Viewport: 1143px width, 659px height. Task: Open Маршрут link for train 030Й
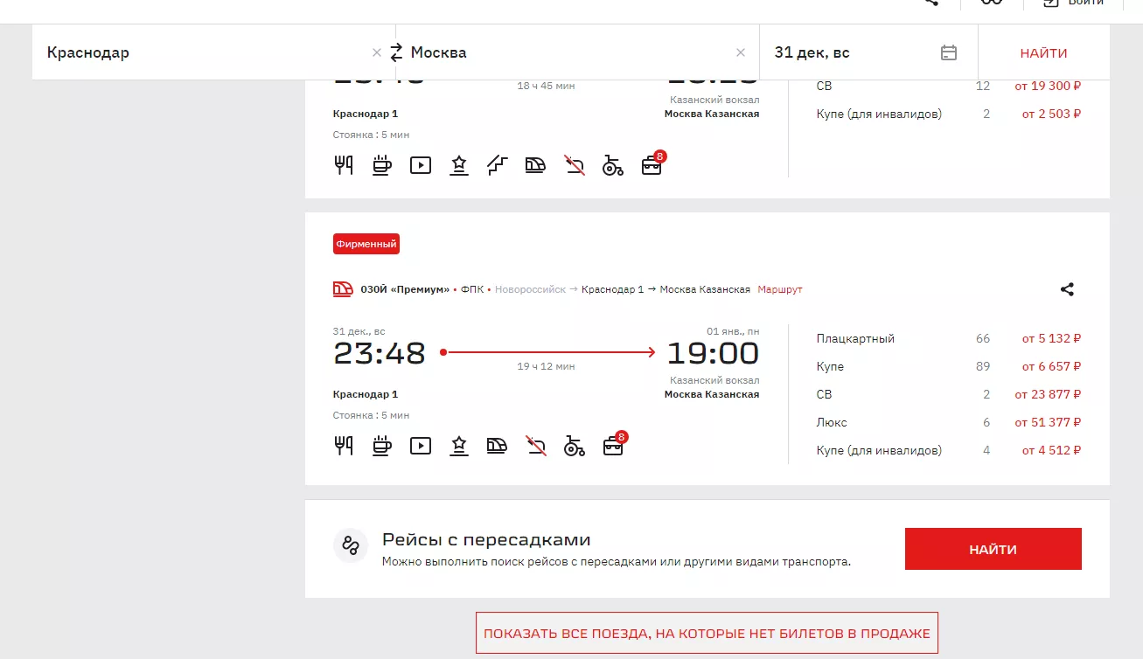tap(779, 289)
